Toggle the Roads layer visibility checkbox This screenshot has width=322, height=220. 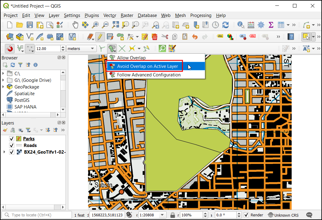pyautogui.click(x=12, y=145)
